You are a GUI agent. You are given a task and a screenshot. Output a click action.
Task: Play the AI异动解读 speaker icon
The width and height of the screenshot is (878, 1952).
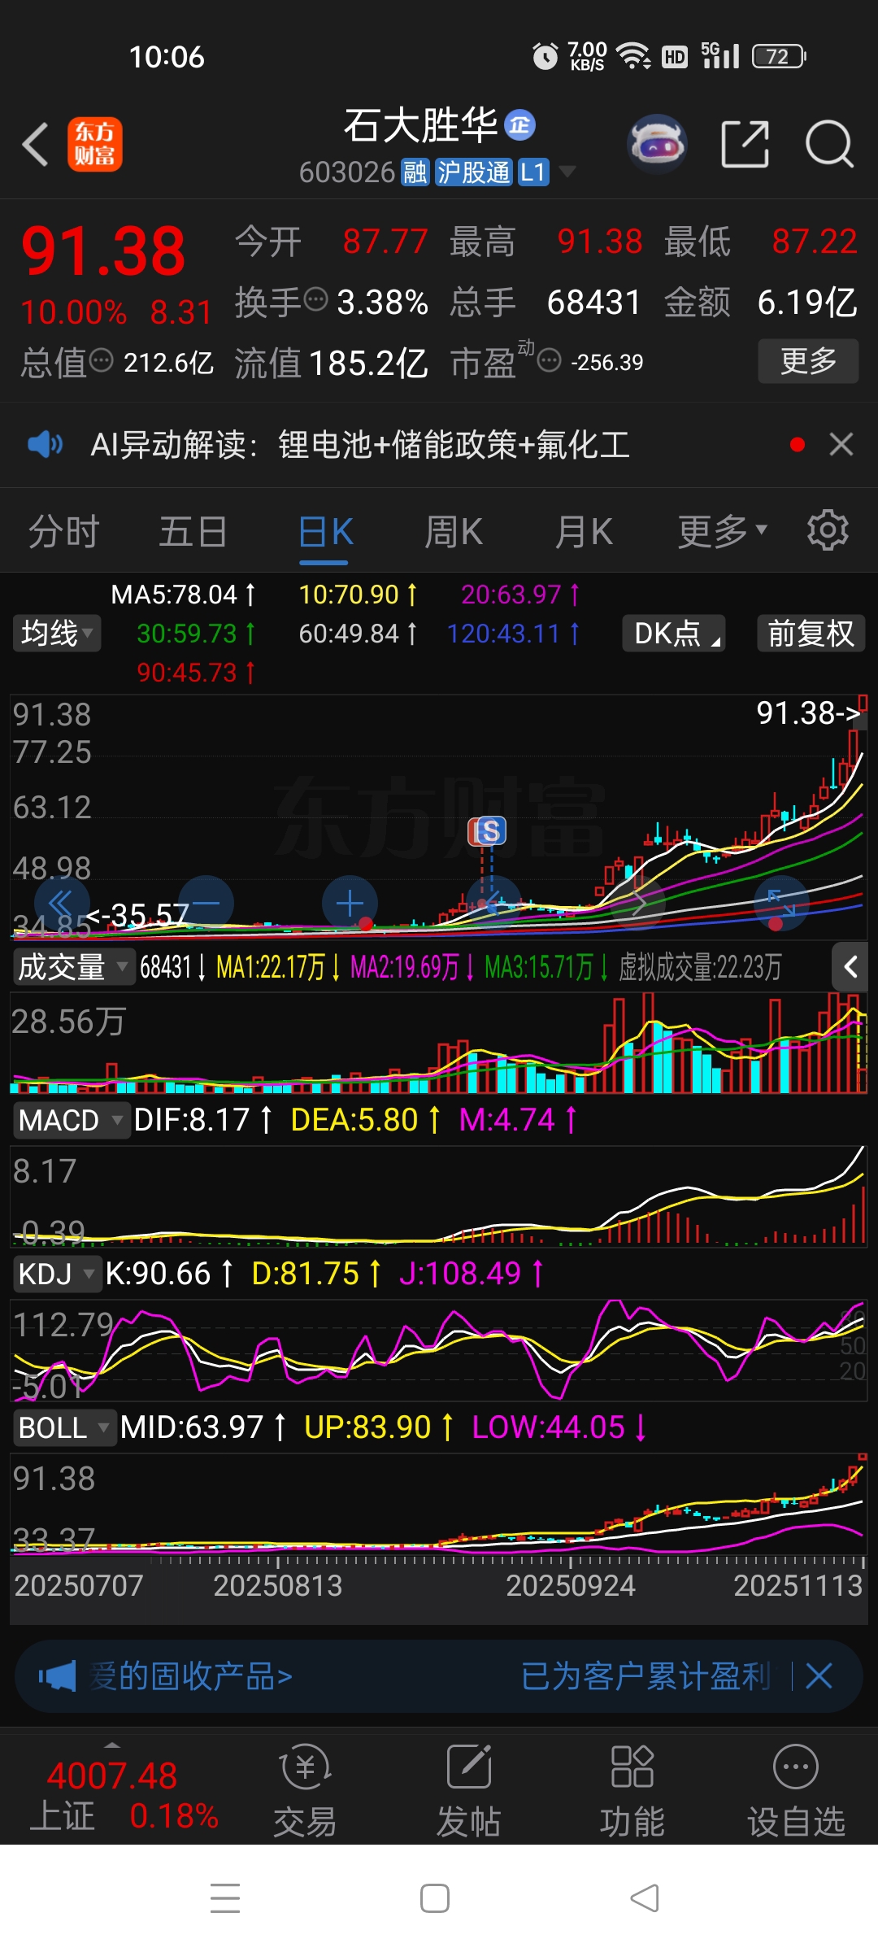pyautogui.click(x=45, y=444)
